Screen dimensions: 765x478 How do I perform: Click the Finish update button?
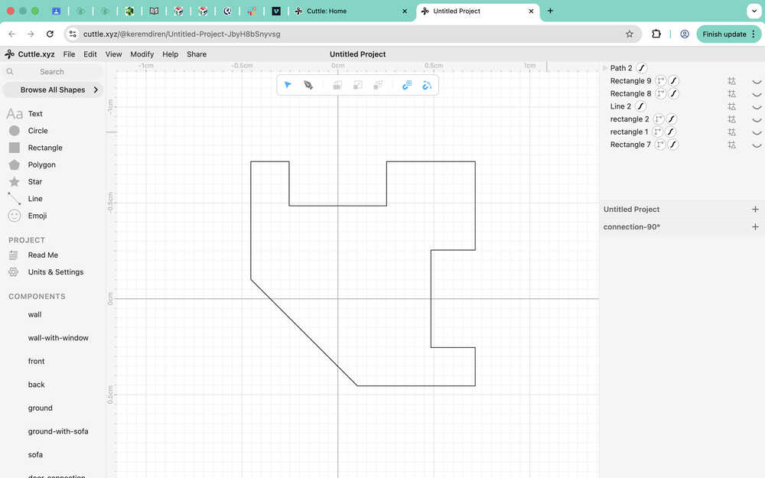click(724, 34)
